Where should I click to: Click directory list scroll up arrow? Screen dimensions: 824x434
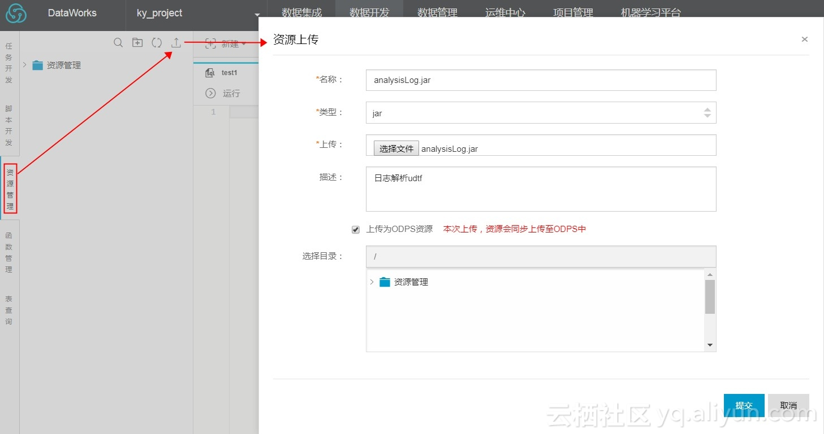710,275
